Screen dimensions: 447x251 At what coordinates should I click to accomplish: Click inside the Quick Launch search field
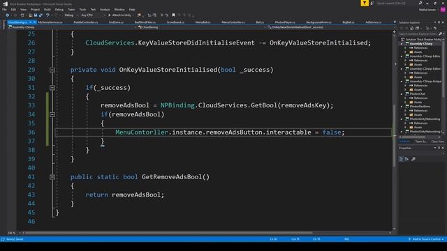click(396, 3)
